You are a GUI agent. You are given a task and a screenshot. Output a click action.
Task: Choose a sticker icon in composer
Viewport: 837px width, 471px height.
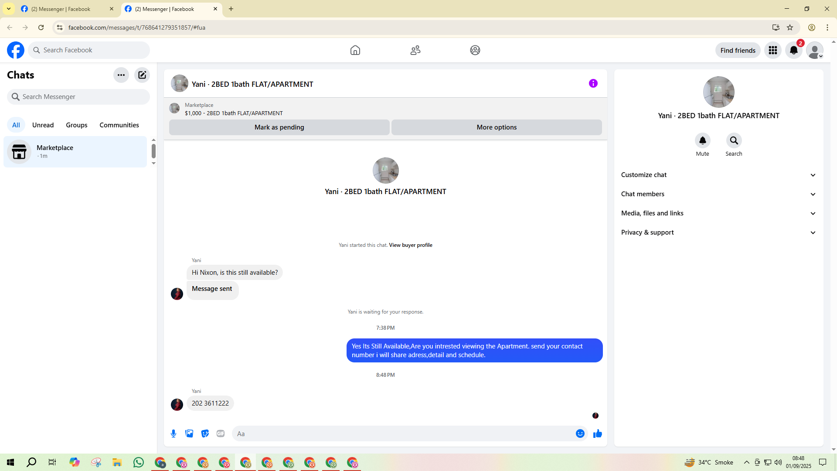click(x=205, y=433)
